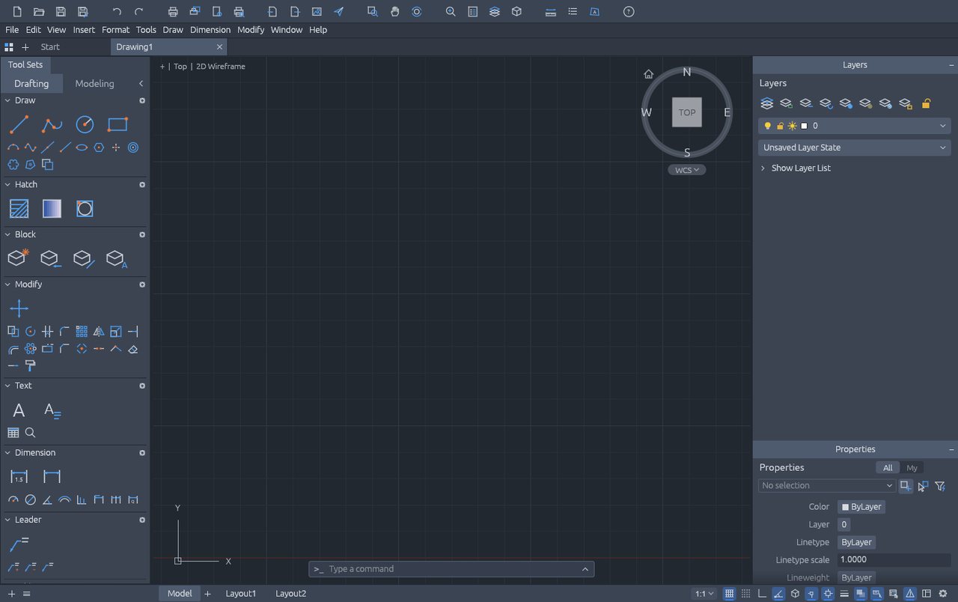Toggle line weight display in status bar
Image resolution: width=958 pixels, height=602 pixels.
click(844, 594)
